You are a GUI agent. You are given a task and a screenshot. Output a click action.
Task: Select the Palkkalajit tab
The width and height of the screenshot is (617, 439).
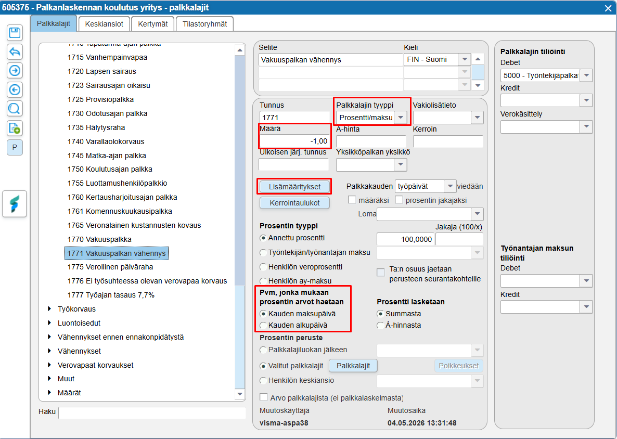pyautogui.click(x=54, y=23)
